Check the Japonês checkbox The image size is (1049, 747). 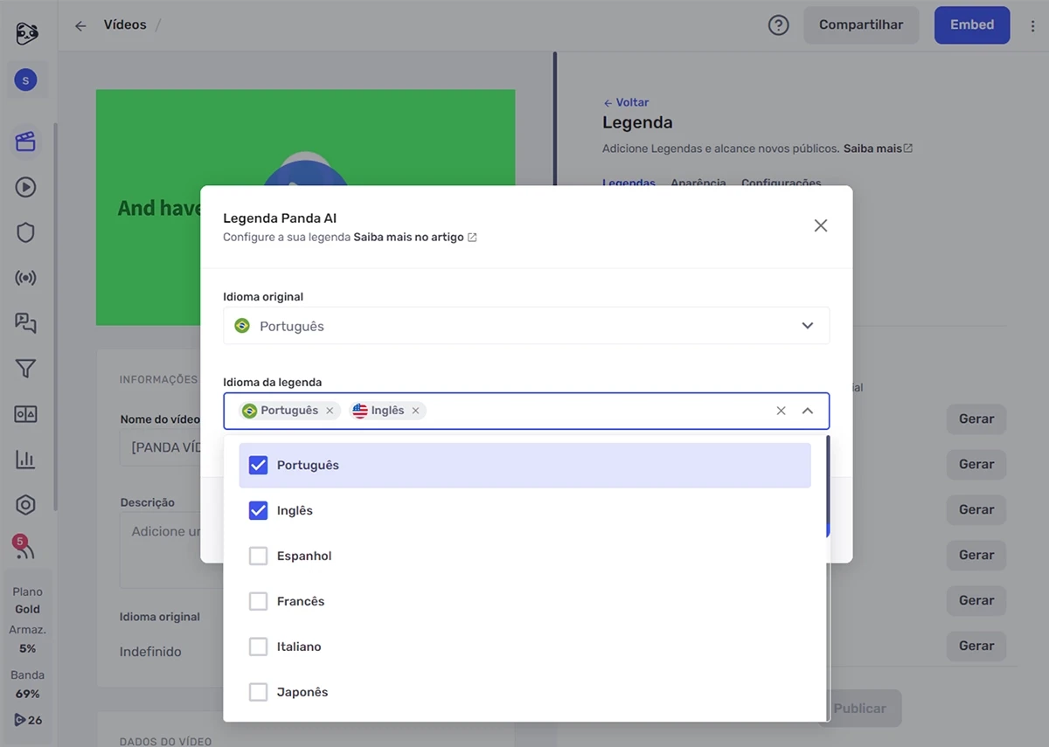[258, 692]
